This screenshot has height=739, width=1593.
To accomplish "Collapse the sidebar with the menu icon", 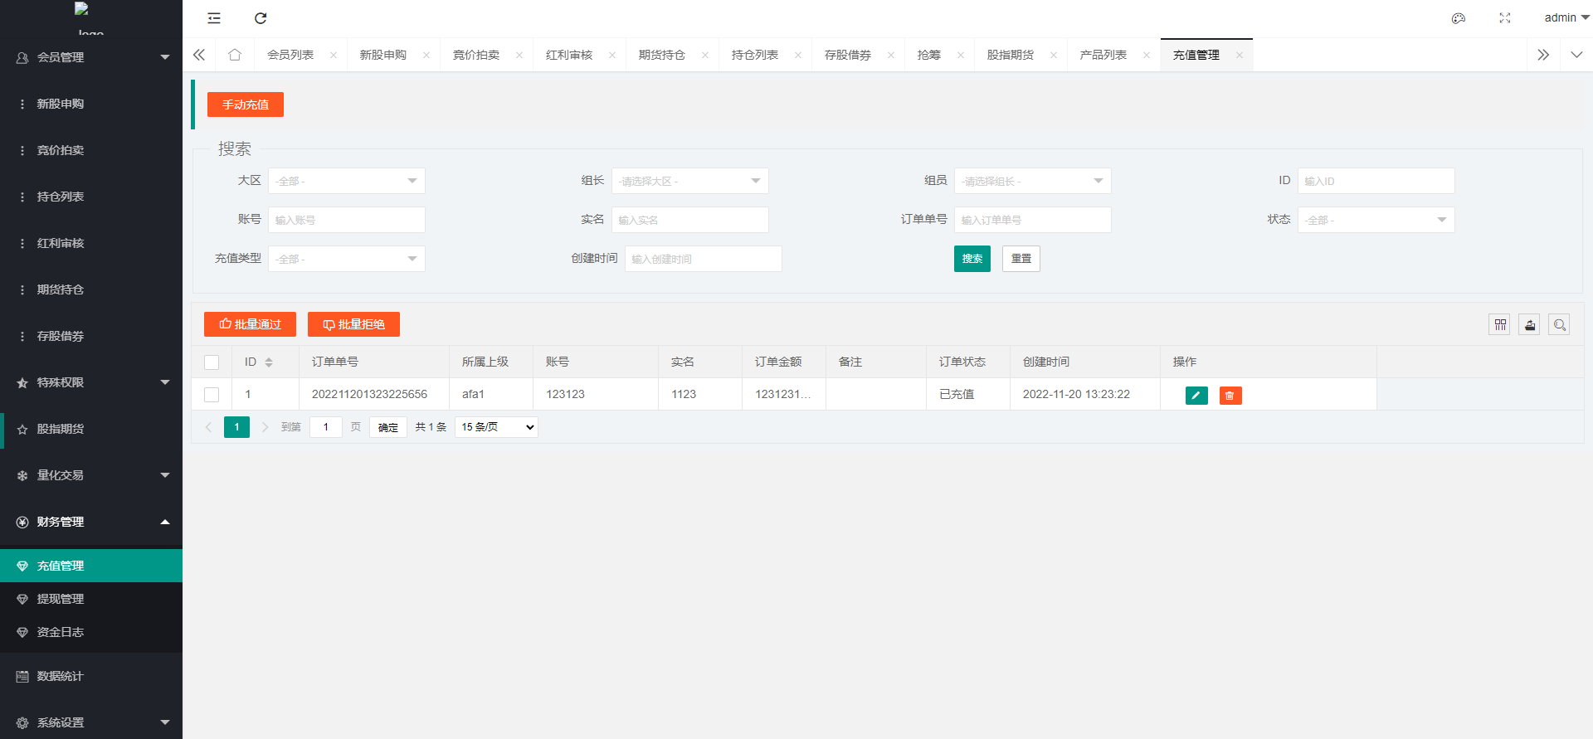I will coord(214,18).
